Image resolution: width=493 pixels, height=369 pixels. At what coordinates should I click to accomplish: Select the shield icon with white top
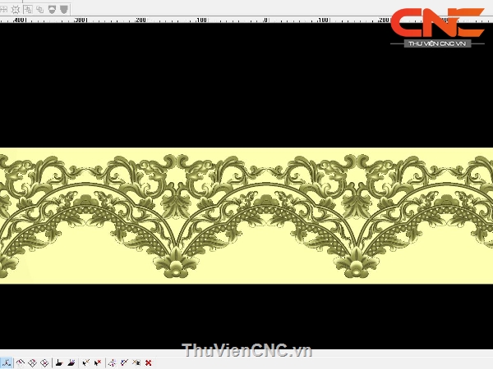(x=52, y=9)
